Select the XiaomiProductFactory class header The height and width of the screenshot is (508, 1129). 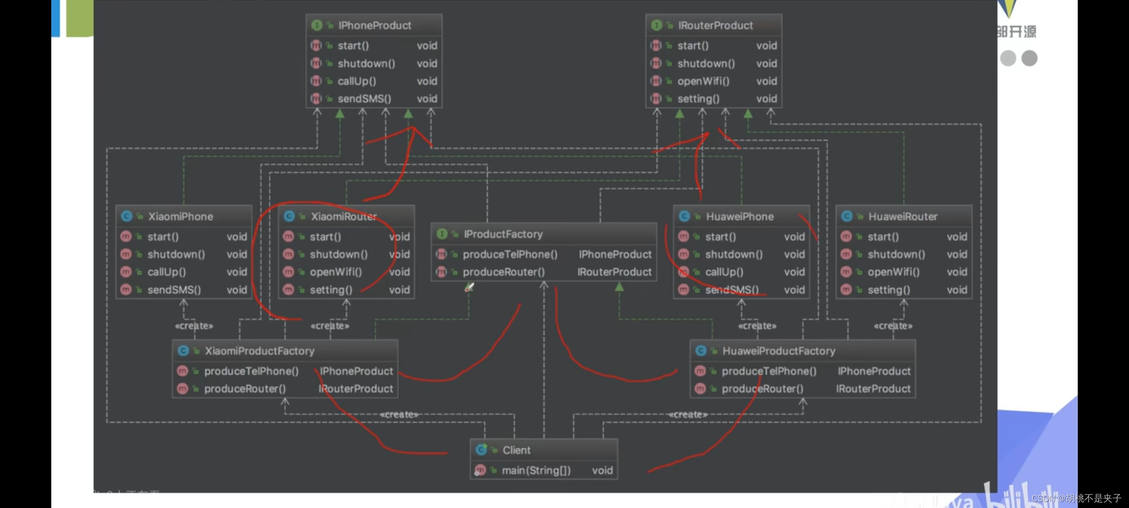click(285, 351)
